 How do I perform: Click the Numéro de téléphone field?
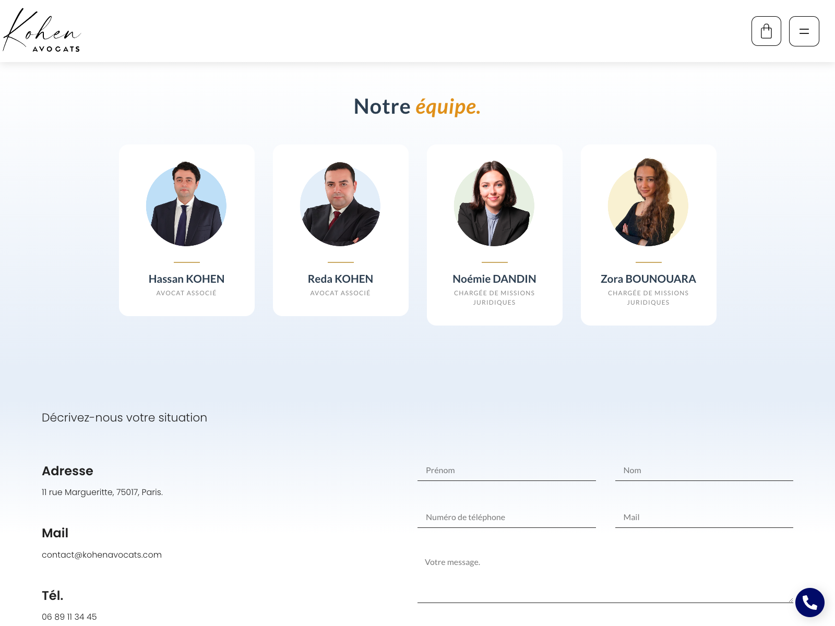pyautogui.click(x=506, y=517)
